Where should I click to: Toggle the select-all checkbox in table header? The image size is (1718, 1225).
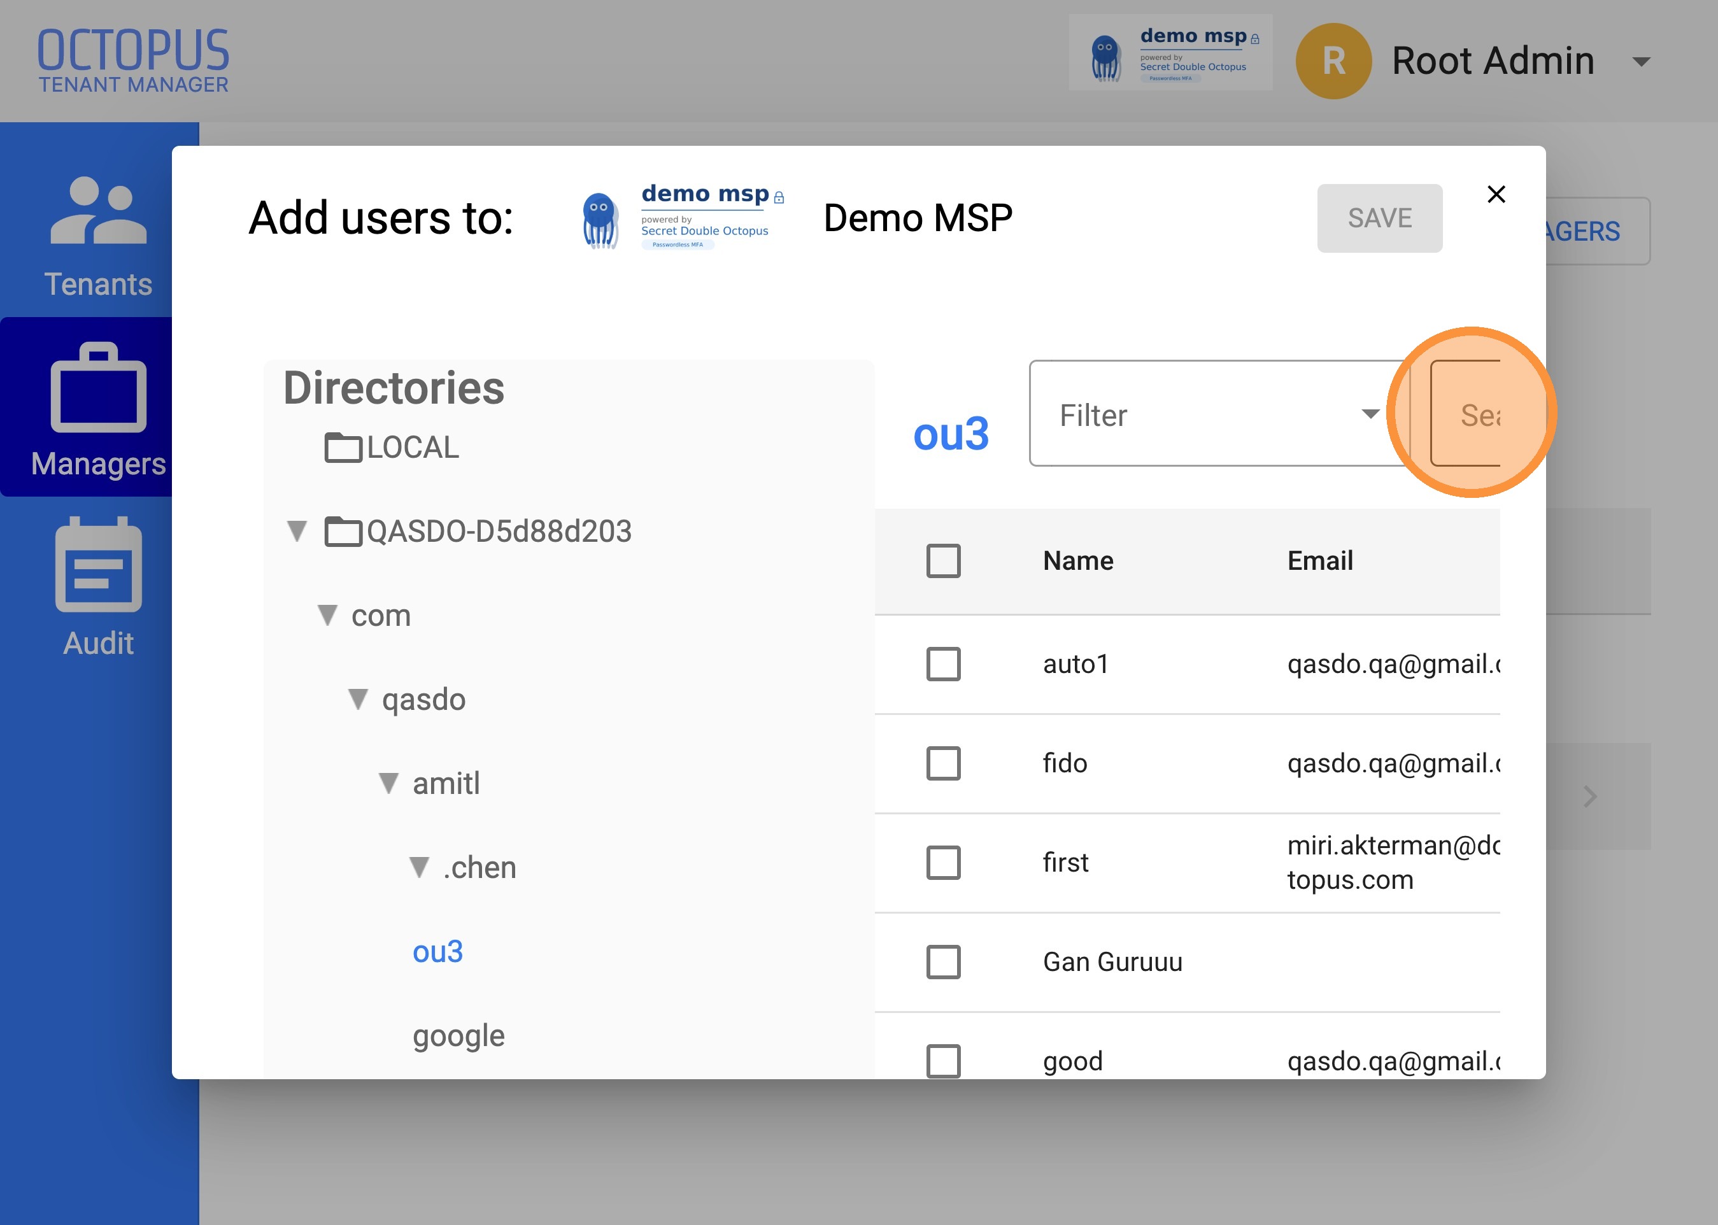944,560
